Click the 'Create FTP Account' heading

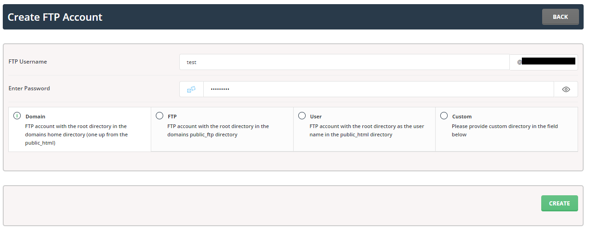(55, 17)
